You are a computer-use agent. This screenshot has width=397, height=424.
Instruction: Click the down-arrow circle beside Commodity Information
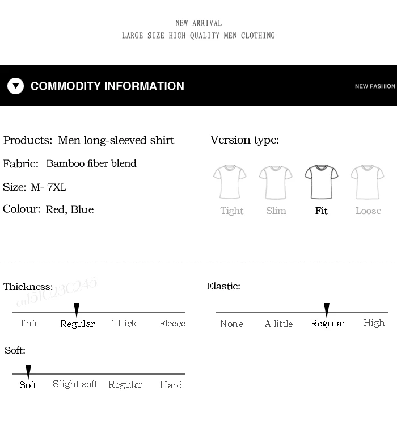pyautogui.click(x=15, y=86)
